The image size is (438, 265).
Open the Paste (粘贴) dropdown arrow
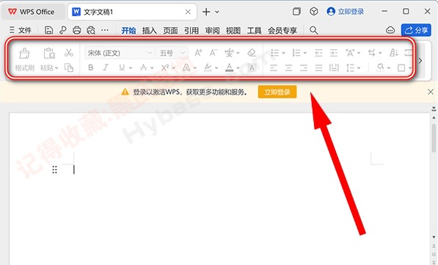click(x=56, y=68)
